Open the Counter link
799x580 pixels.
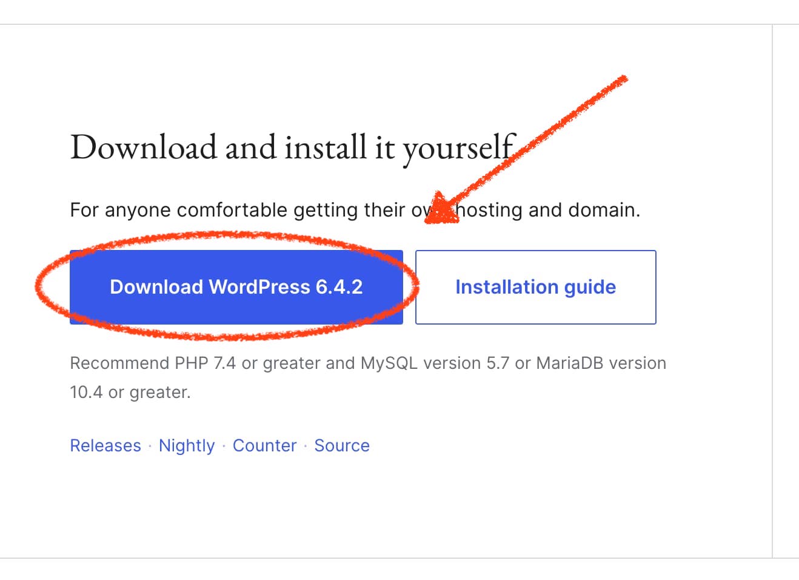[x=265, y=445]
